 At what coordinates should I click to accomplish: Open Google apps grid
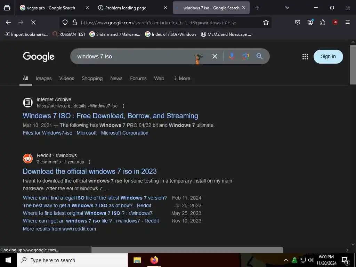click(x=305, y=57)
